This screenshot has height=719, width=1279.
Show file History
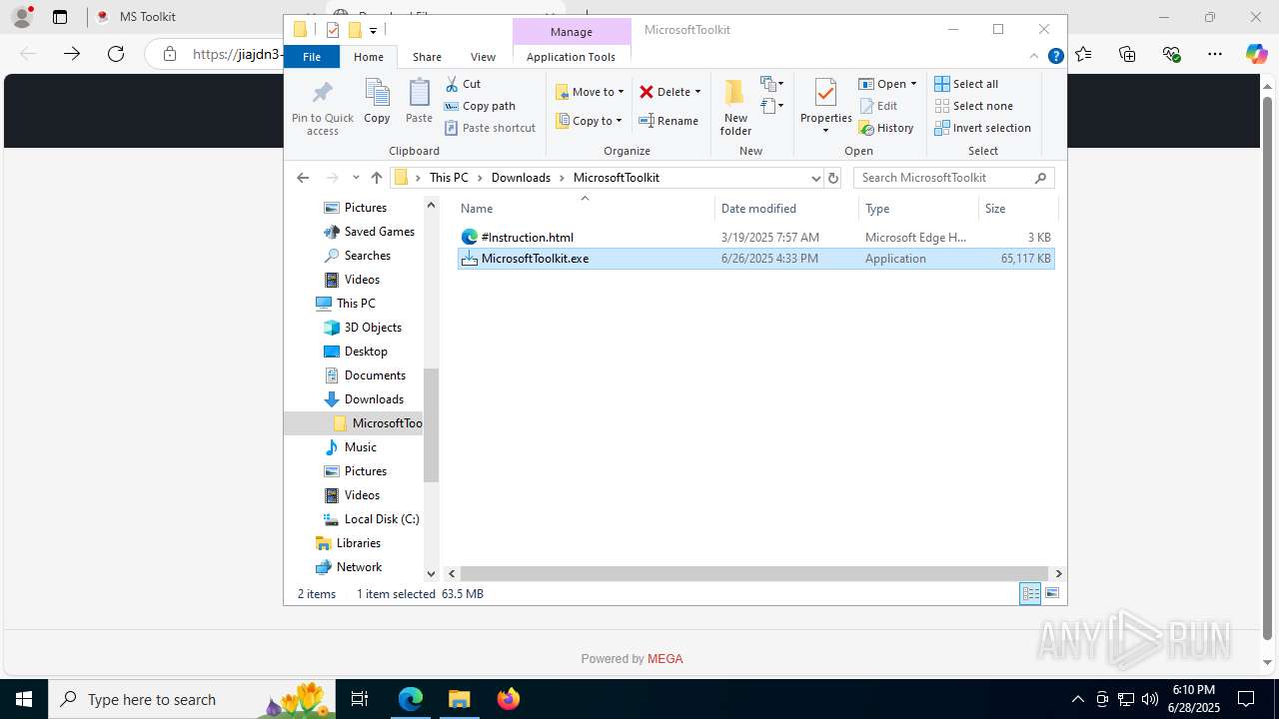pos(886,128)
